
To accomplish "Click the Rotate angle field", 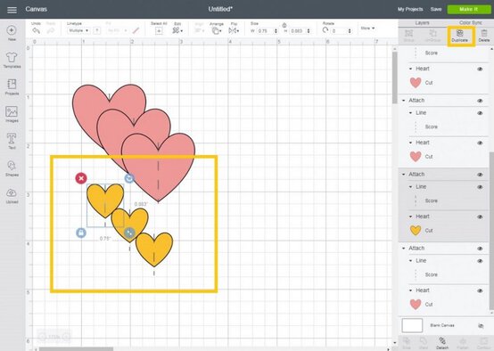I will pos(339,31).
